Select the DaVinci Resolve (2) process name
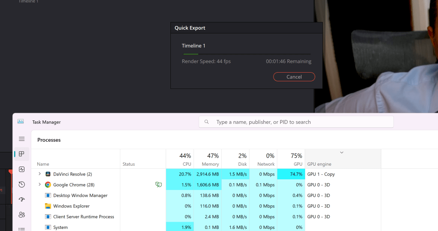The width and height of the screenshot is (438, 231). (73, 174)
